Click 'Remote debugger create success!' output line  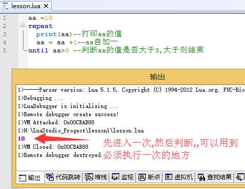68,114
